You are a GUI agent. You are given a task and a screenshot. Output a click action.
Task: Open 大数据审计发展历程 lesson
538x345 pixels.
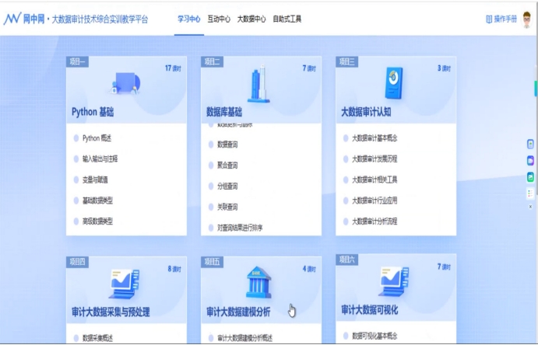pos(375,159)
